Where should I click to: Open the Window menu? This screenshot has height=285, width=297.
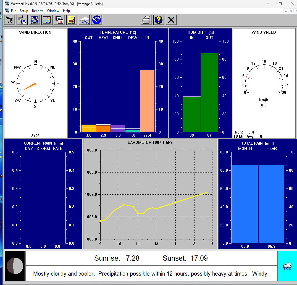tap(53, 11)
